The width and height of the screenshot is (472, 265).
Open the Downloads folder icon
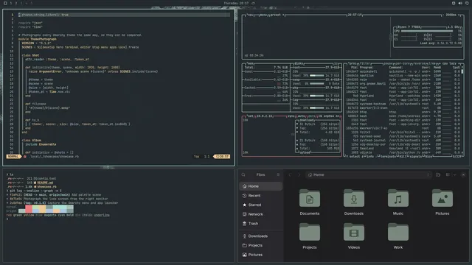pos(354,198)
